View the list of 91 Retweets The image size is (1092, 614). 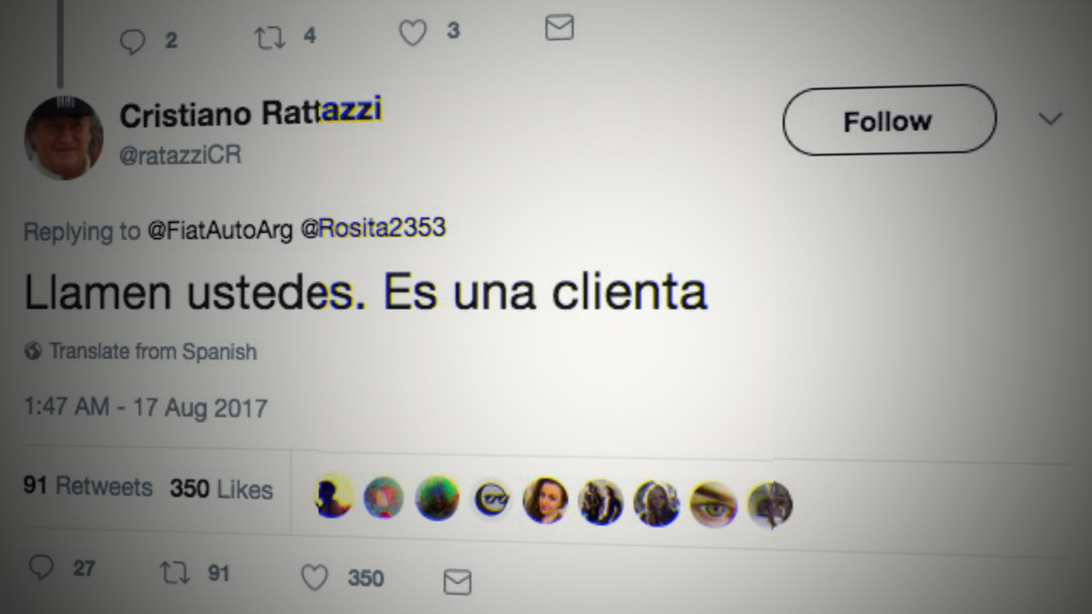click(88, 486)
